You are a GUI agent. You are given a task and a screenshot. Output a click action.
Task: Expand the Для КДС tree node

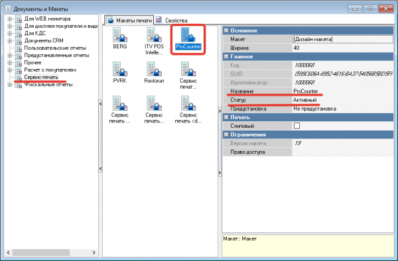click(x=10, y=33)
